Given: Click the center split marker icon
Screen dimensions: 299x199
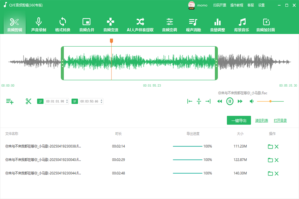Looking at the screenshot, I should (x=199, y=101).
